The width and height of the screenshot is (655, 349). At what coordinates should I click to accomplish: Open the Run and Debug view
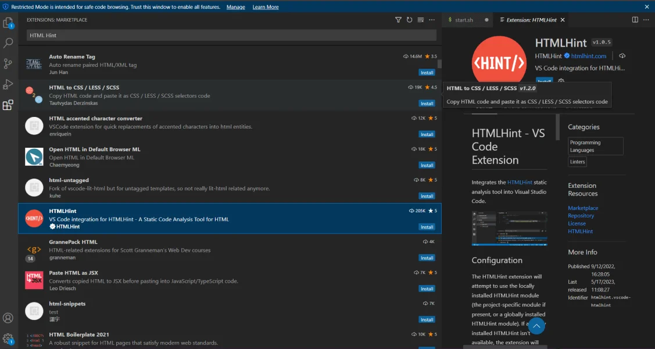(x=8, y=84)
